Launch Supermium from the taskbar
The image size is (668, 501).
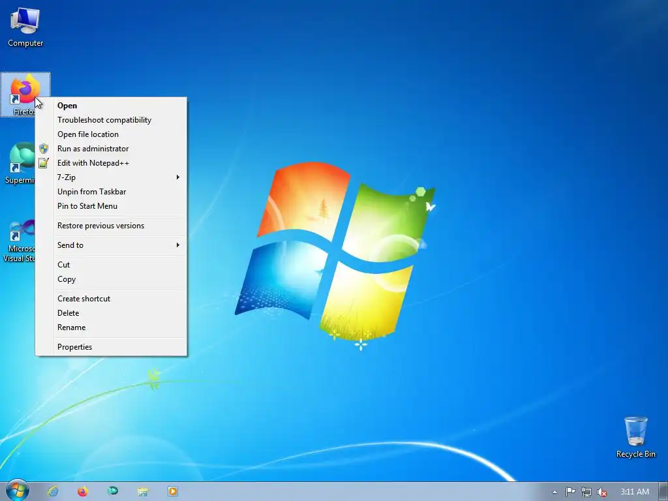113,491
